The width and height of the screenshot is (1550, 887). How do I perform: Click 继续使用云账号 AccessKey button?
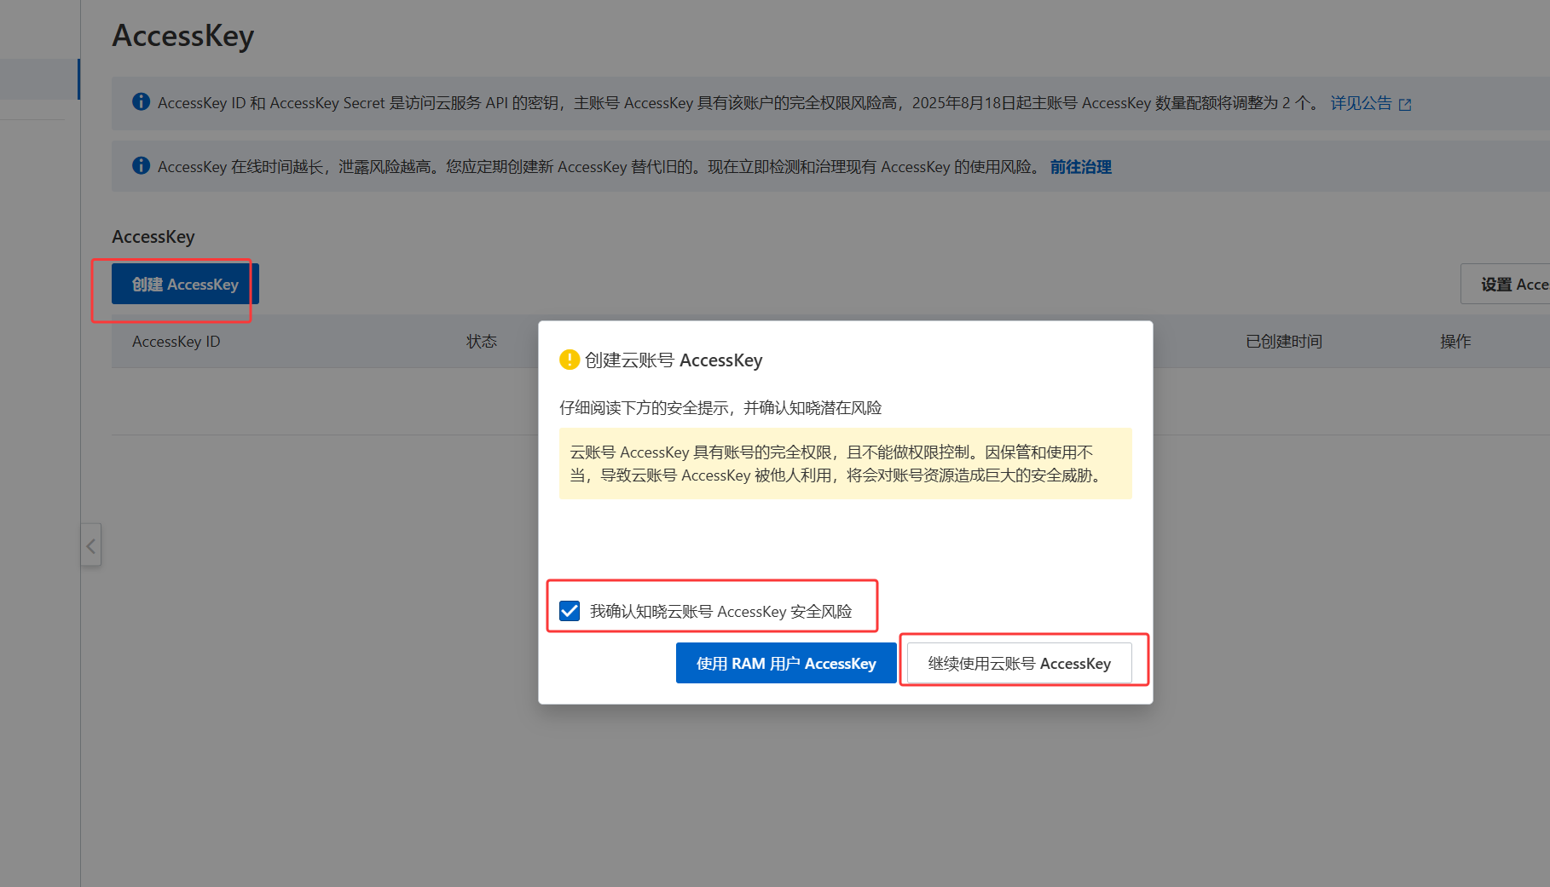(x=1019, y=663)
